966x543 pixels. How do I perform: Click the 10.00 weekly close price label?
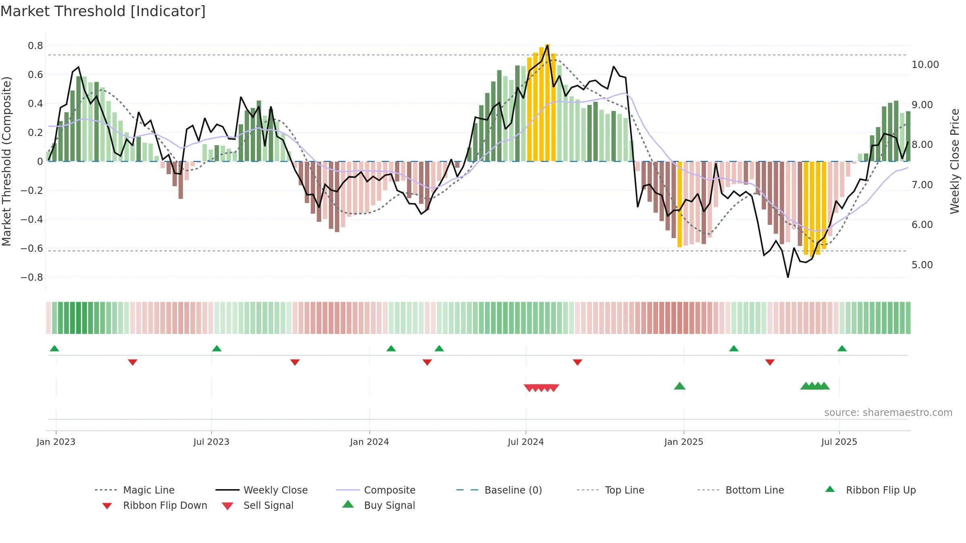(925, 64)
